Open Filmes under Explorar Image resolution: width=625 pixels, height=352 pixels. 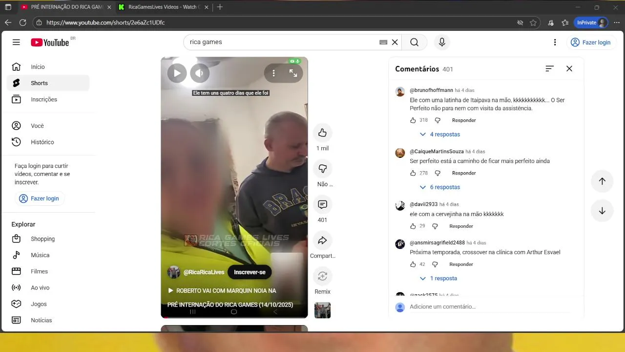(48, 271)
